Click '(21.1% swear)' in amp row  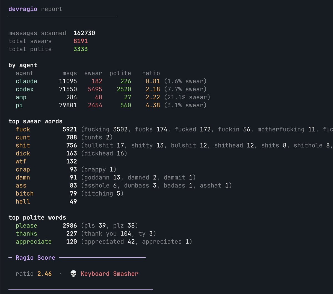pyautogui.click(x=187, y=97)
